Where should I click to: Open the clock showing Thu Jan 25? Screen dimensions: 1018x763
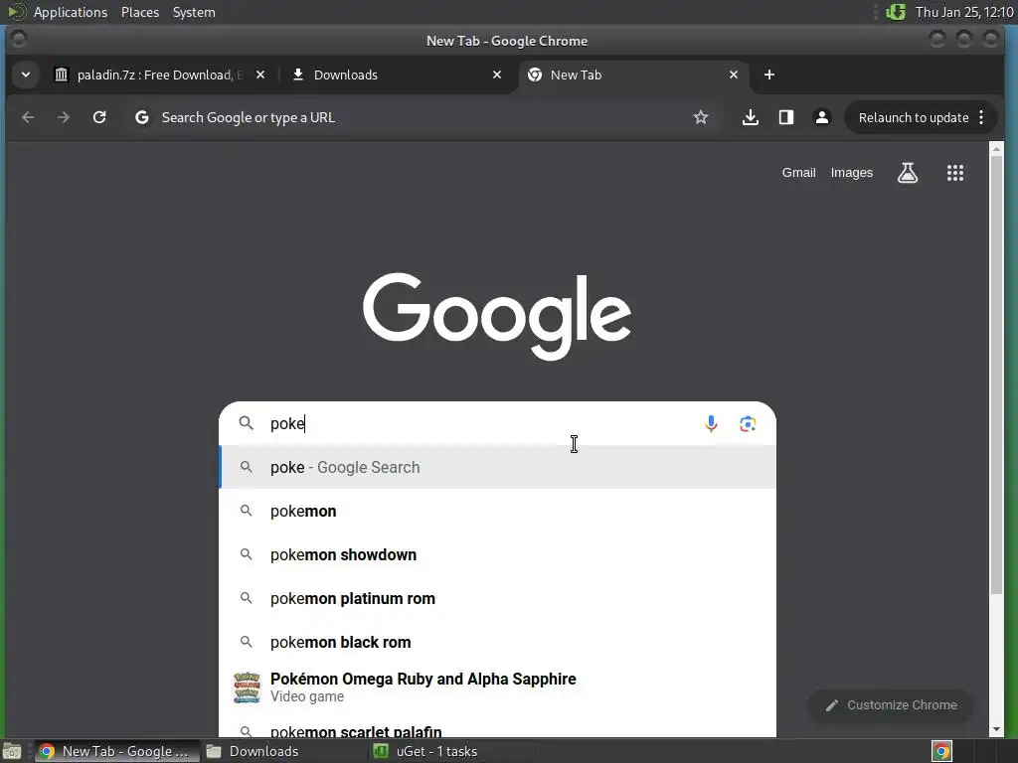pyautogui.click(x=964, y=12)
